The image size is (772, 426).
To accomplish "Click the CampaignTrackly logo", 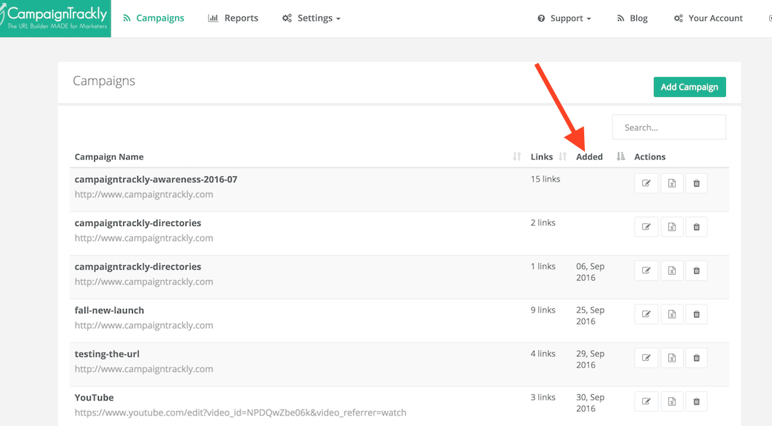I will tap(56, 19).
